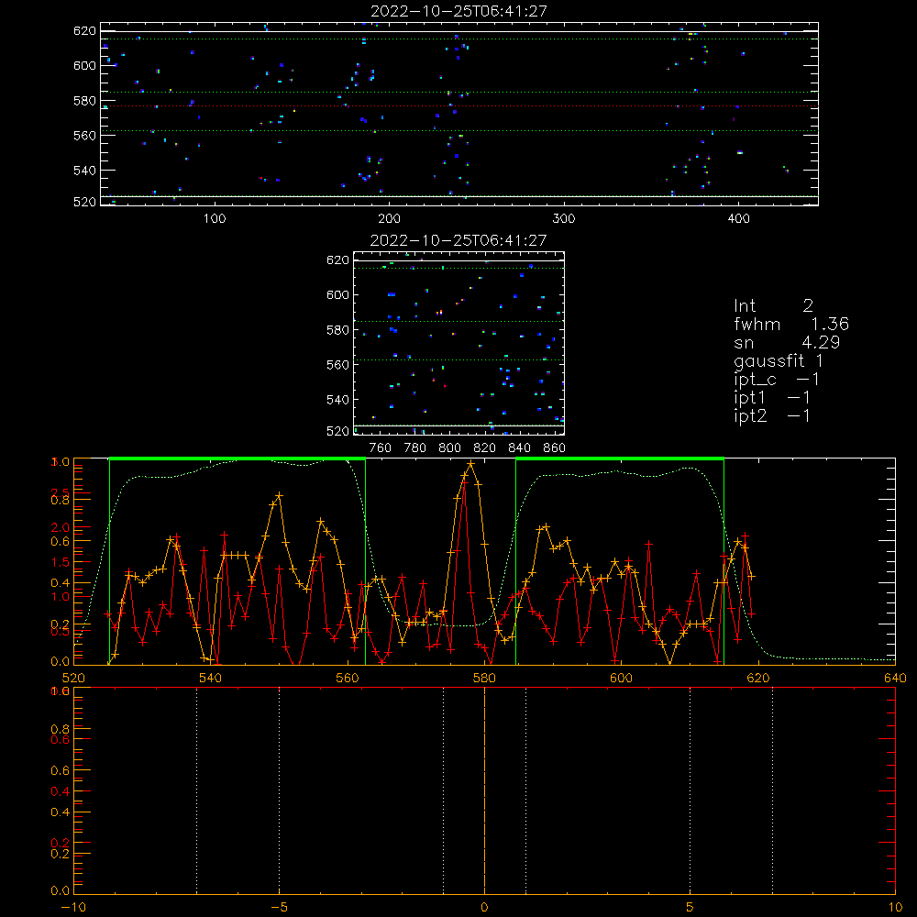Click x-axis label 640 on line plot

895,678
